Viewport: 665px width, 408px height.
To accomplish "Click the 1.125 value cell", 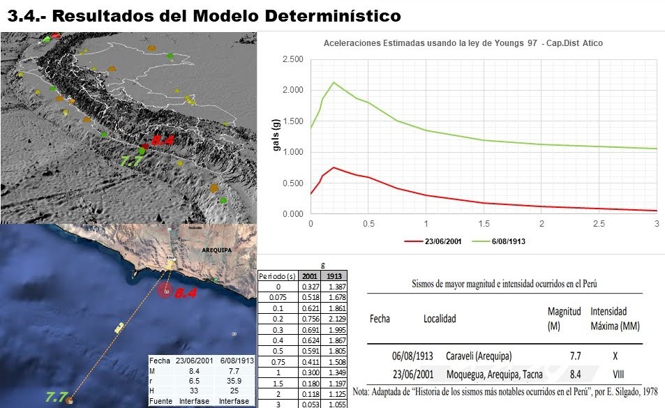I will tap(334, 394).
